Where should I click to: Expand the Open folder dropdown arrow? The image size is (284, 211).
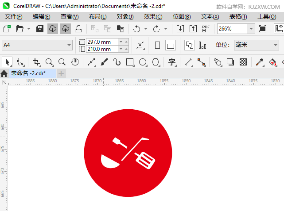coord(29,29)
